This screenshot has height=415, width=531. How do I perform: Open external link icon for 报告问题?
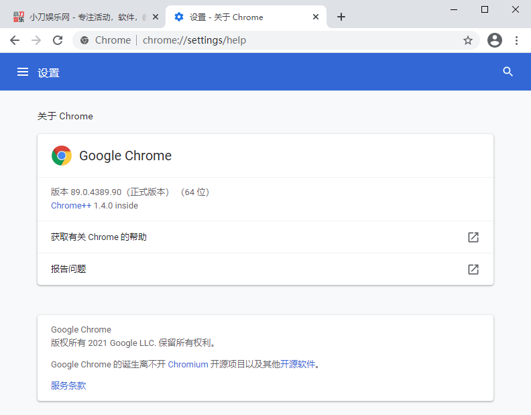[473, 270]
